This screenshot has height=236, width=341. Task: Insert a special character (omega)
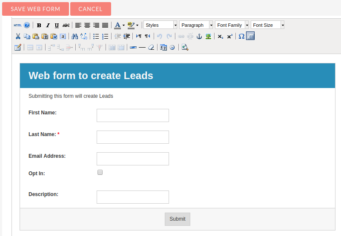241,36
